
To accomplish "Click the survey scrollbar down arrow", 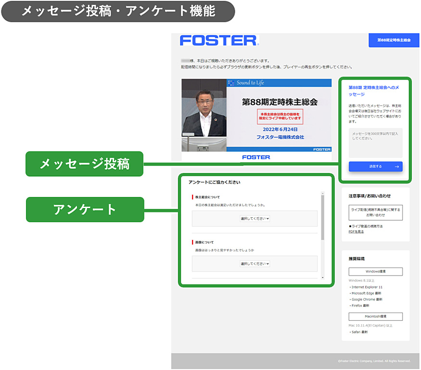I will (322, 277).
